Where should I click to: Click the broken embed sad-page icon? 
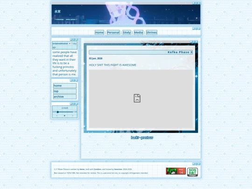point(137,98)
